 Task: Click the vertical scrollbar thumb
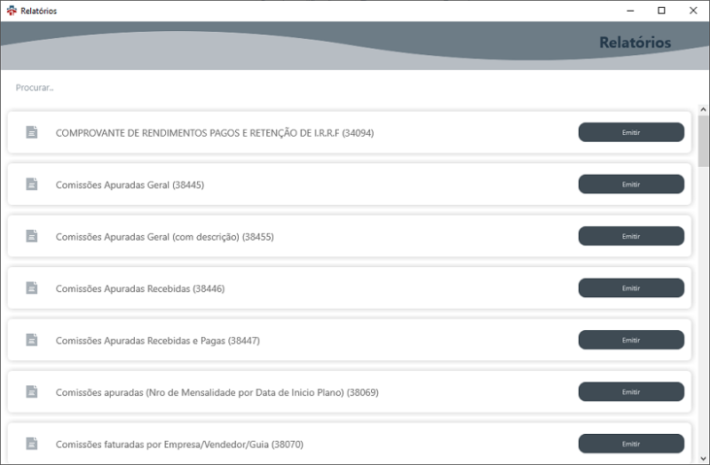coord(703,141)
